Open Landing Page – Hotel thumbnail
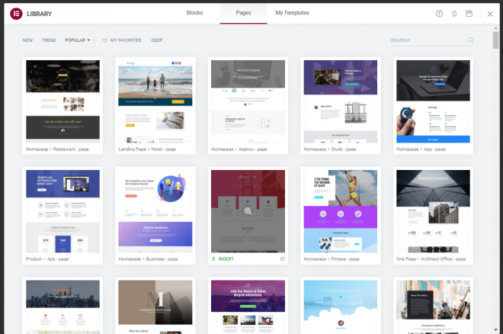 (x=155, y=101)
